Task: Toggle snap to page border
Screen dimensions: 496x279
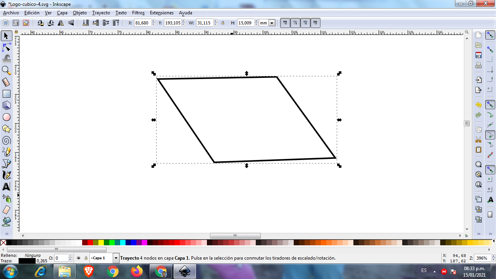Action: pyautogui.click(x=490, y=214)
